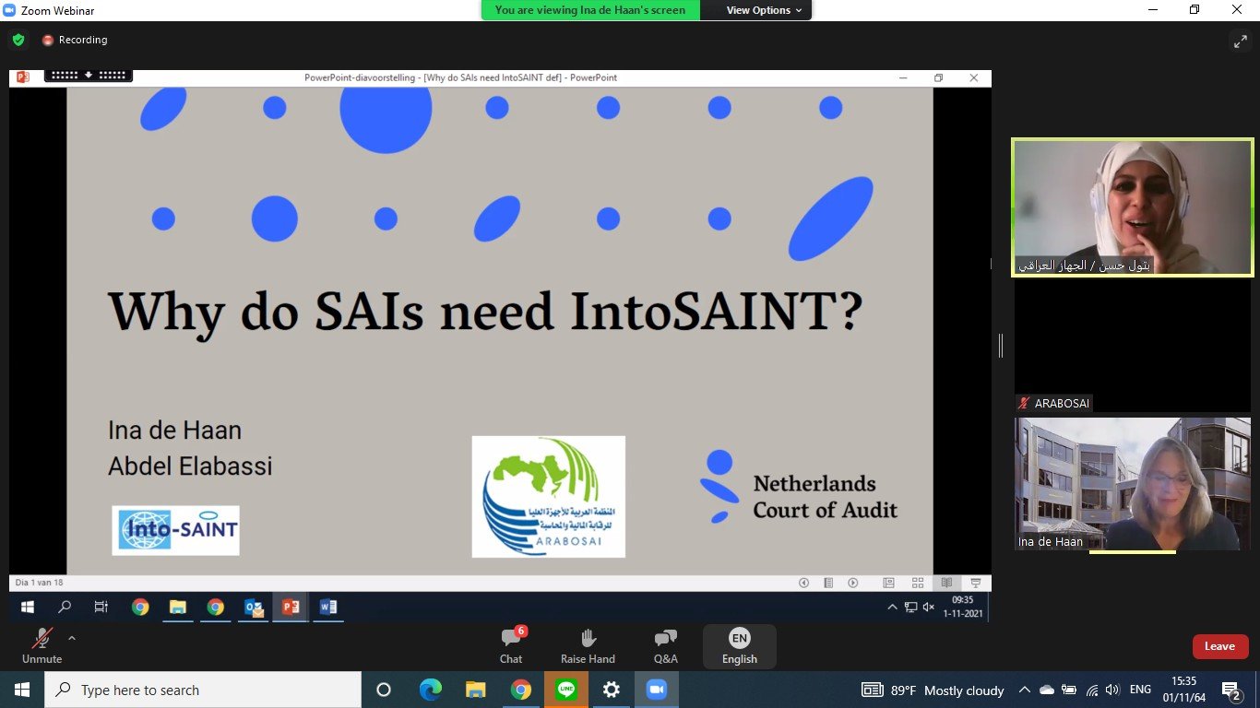
Task: Launch Microsoft Edge from the taskbar
Action: coord(430,690)
